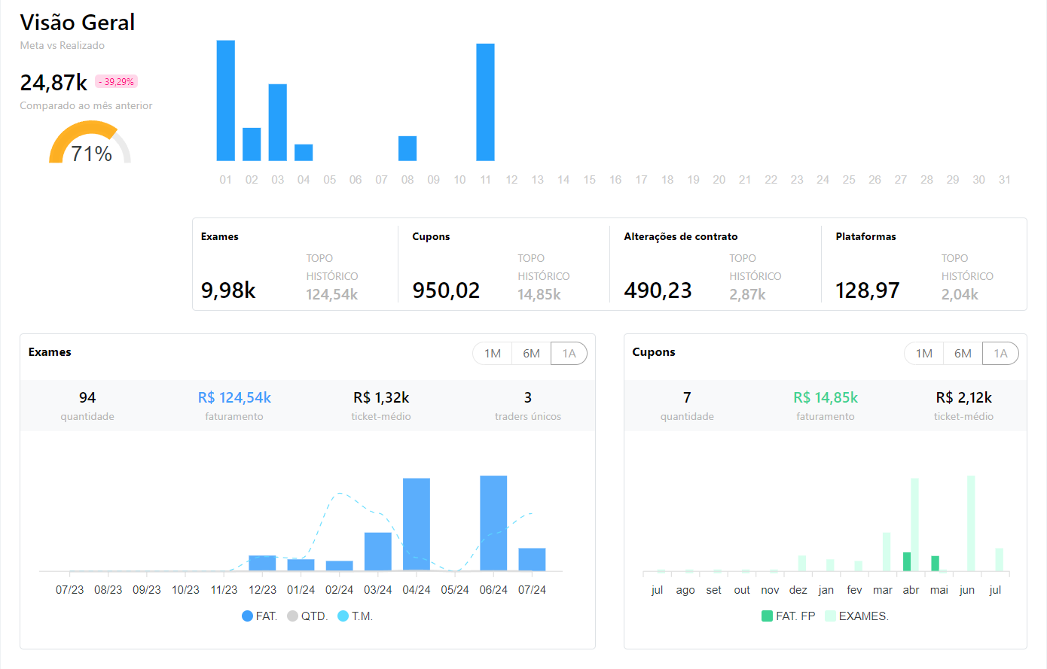Click the R$ 1,32k ticket-médio figure
Viewport: 1047px width, 669px height.
coord(381,397)
